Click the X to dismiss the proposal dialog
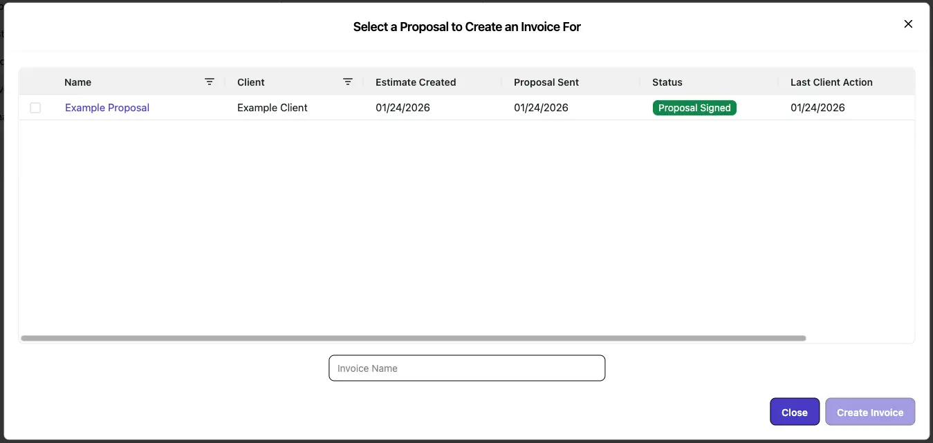This screenshot has width=933, height=443. click(x=908, y=23)
